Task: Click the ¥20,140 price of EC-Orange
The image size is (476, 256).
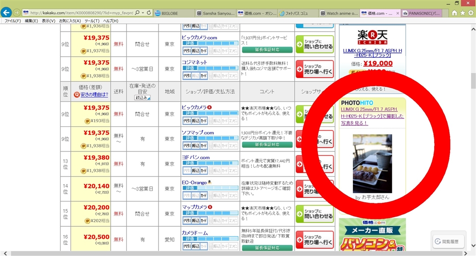Action: point(97,186)
